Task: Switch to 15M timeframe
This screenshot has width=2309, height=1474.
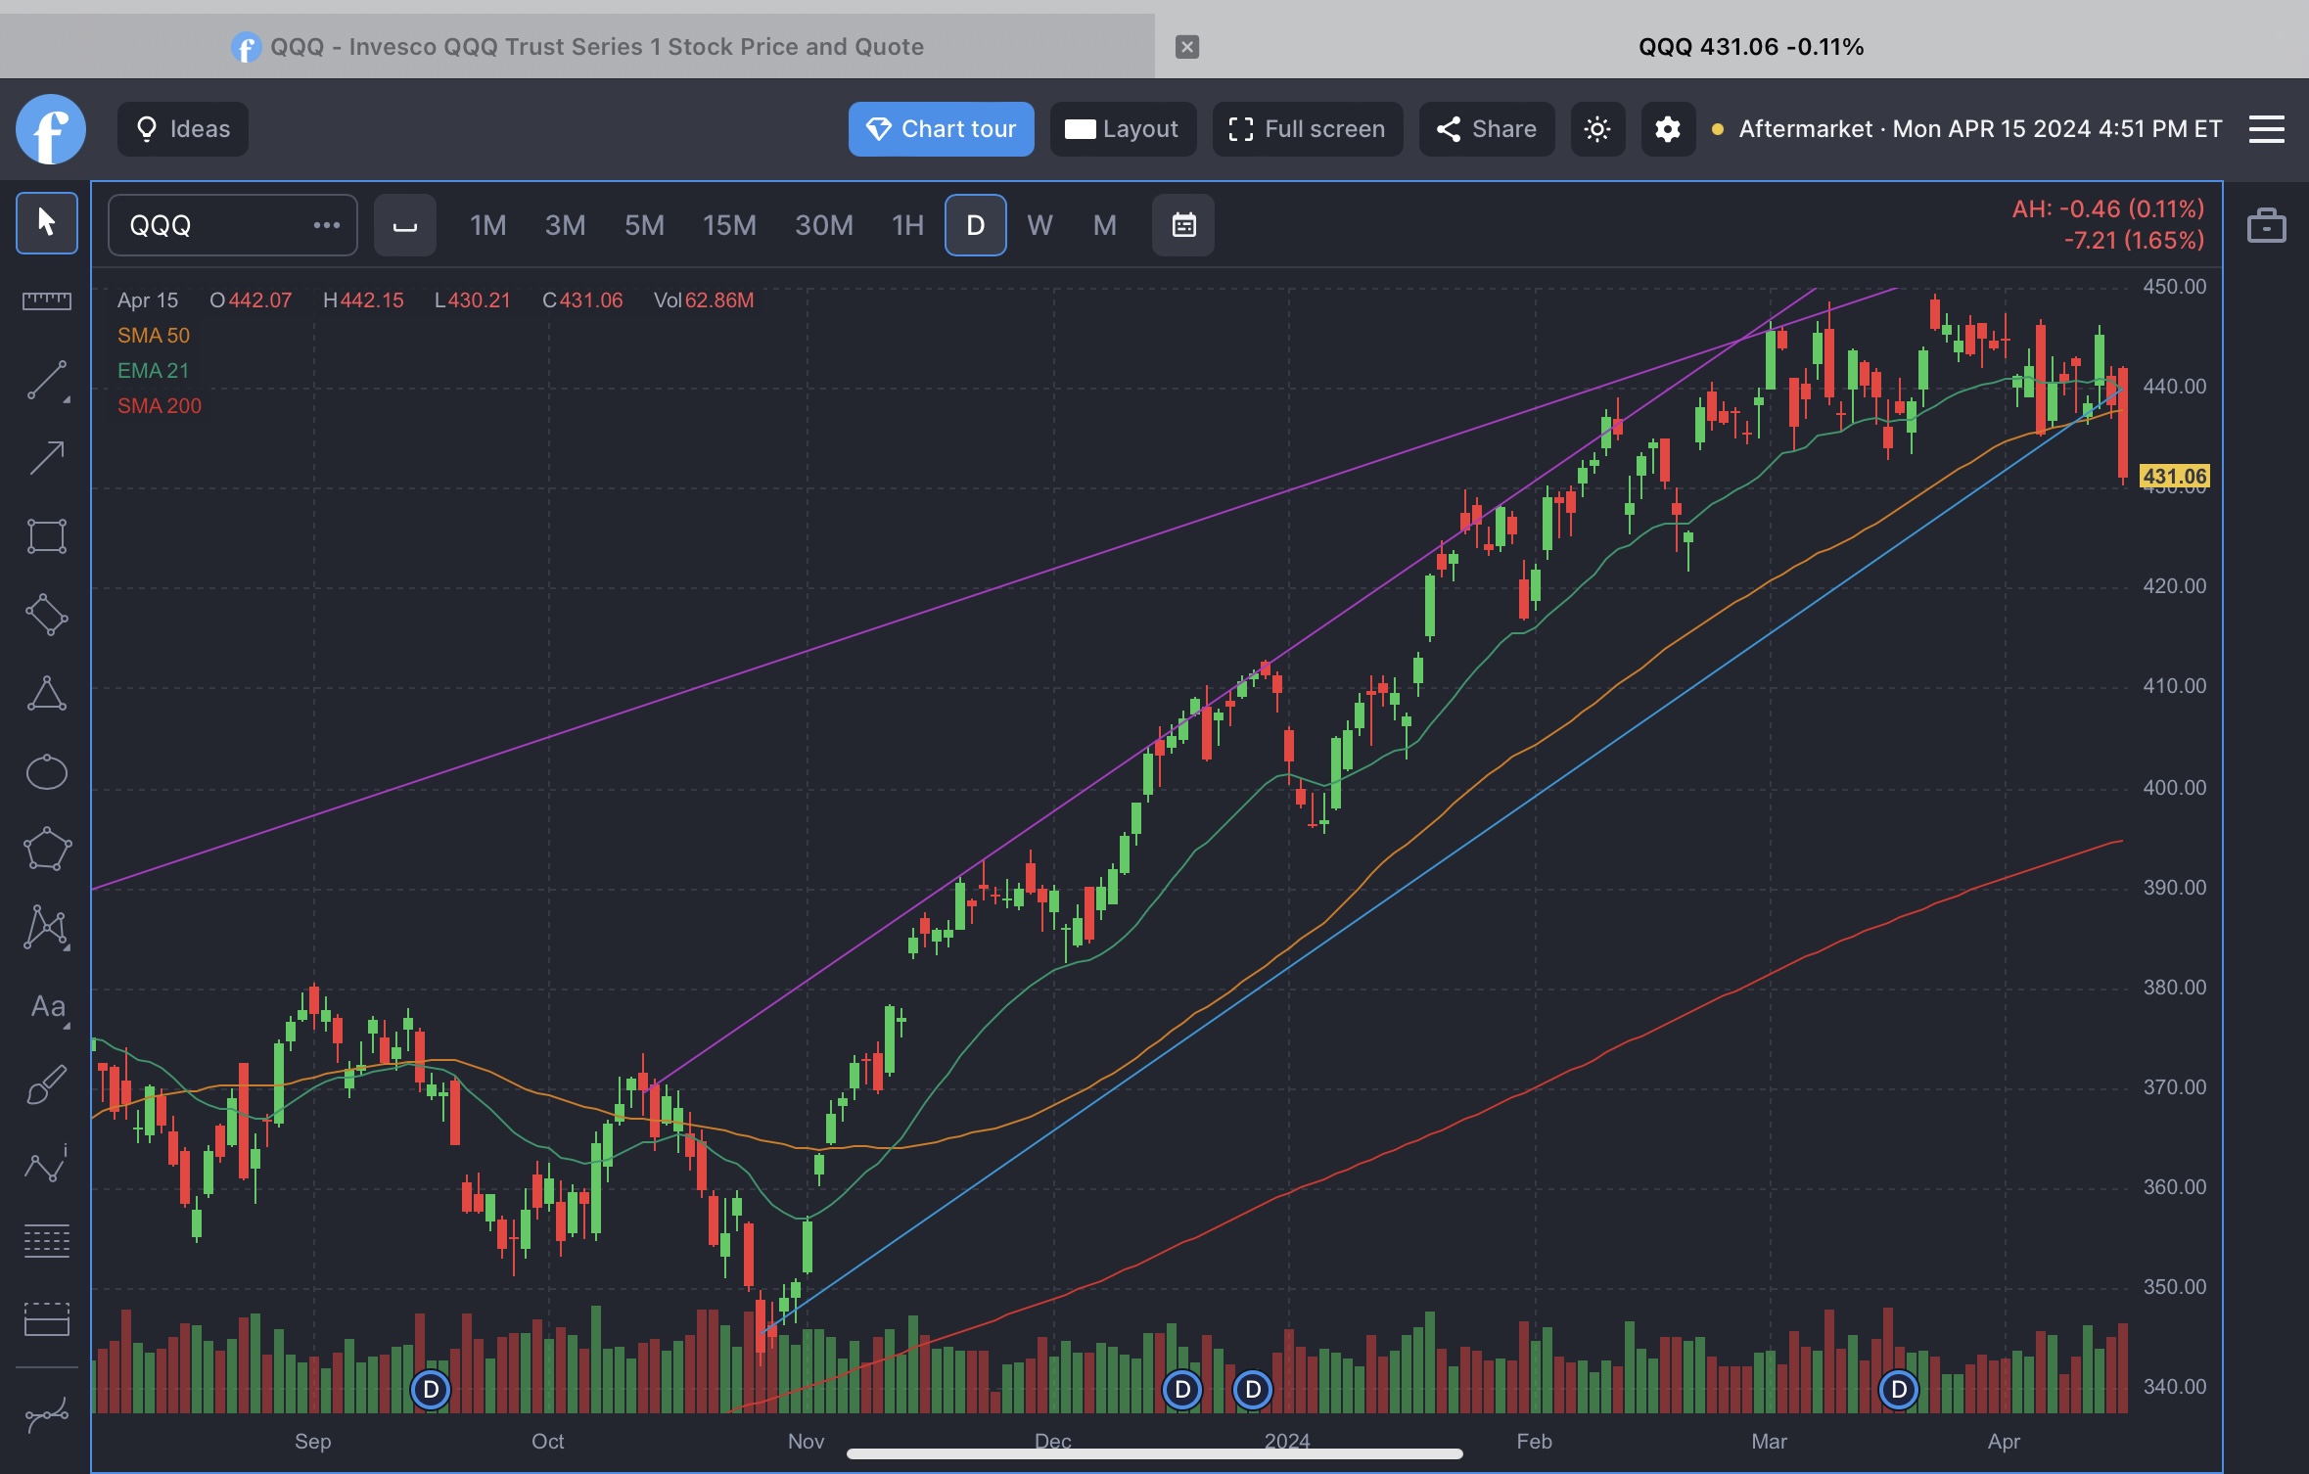Action: click(729, 225)
